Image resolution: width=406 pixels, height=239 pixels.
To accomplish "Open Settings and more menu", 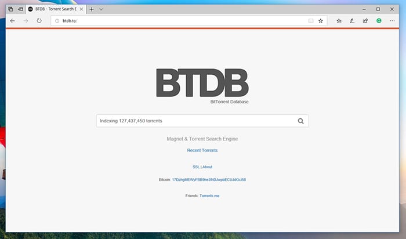I will (x=392, y=21).
